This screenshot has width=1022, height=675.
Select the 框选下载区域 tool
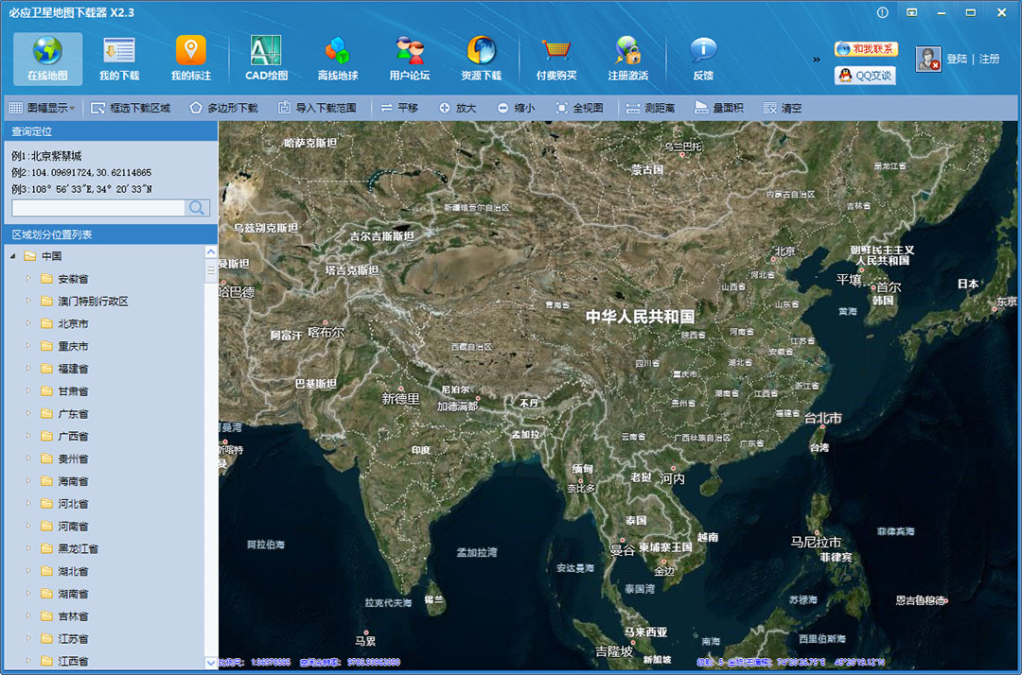pos(131,108)
